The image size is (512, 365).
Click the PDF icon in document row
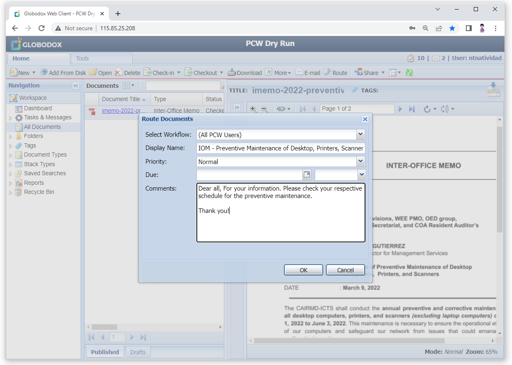coord(92,111)
